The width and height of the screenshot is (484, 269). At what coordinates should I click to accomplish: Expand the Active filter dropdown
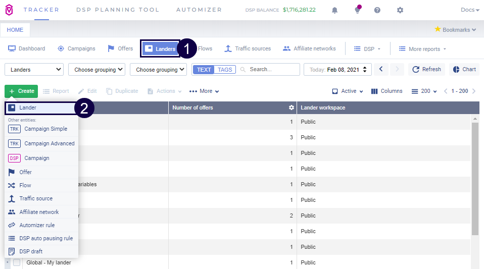[x=348, y=91]
